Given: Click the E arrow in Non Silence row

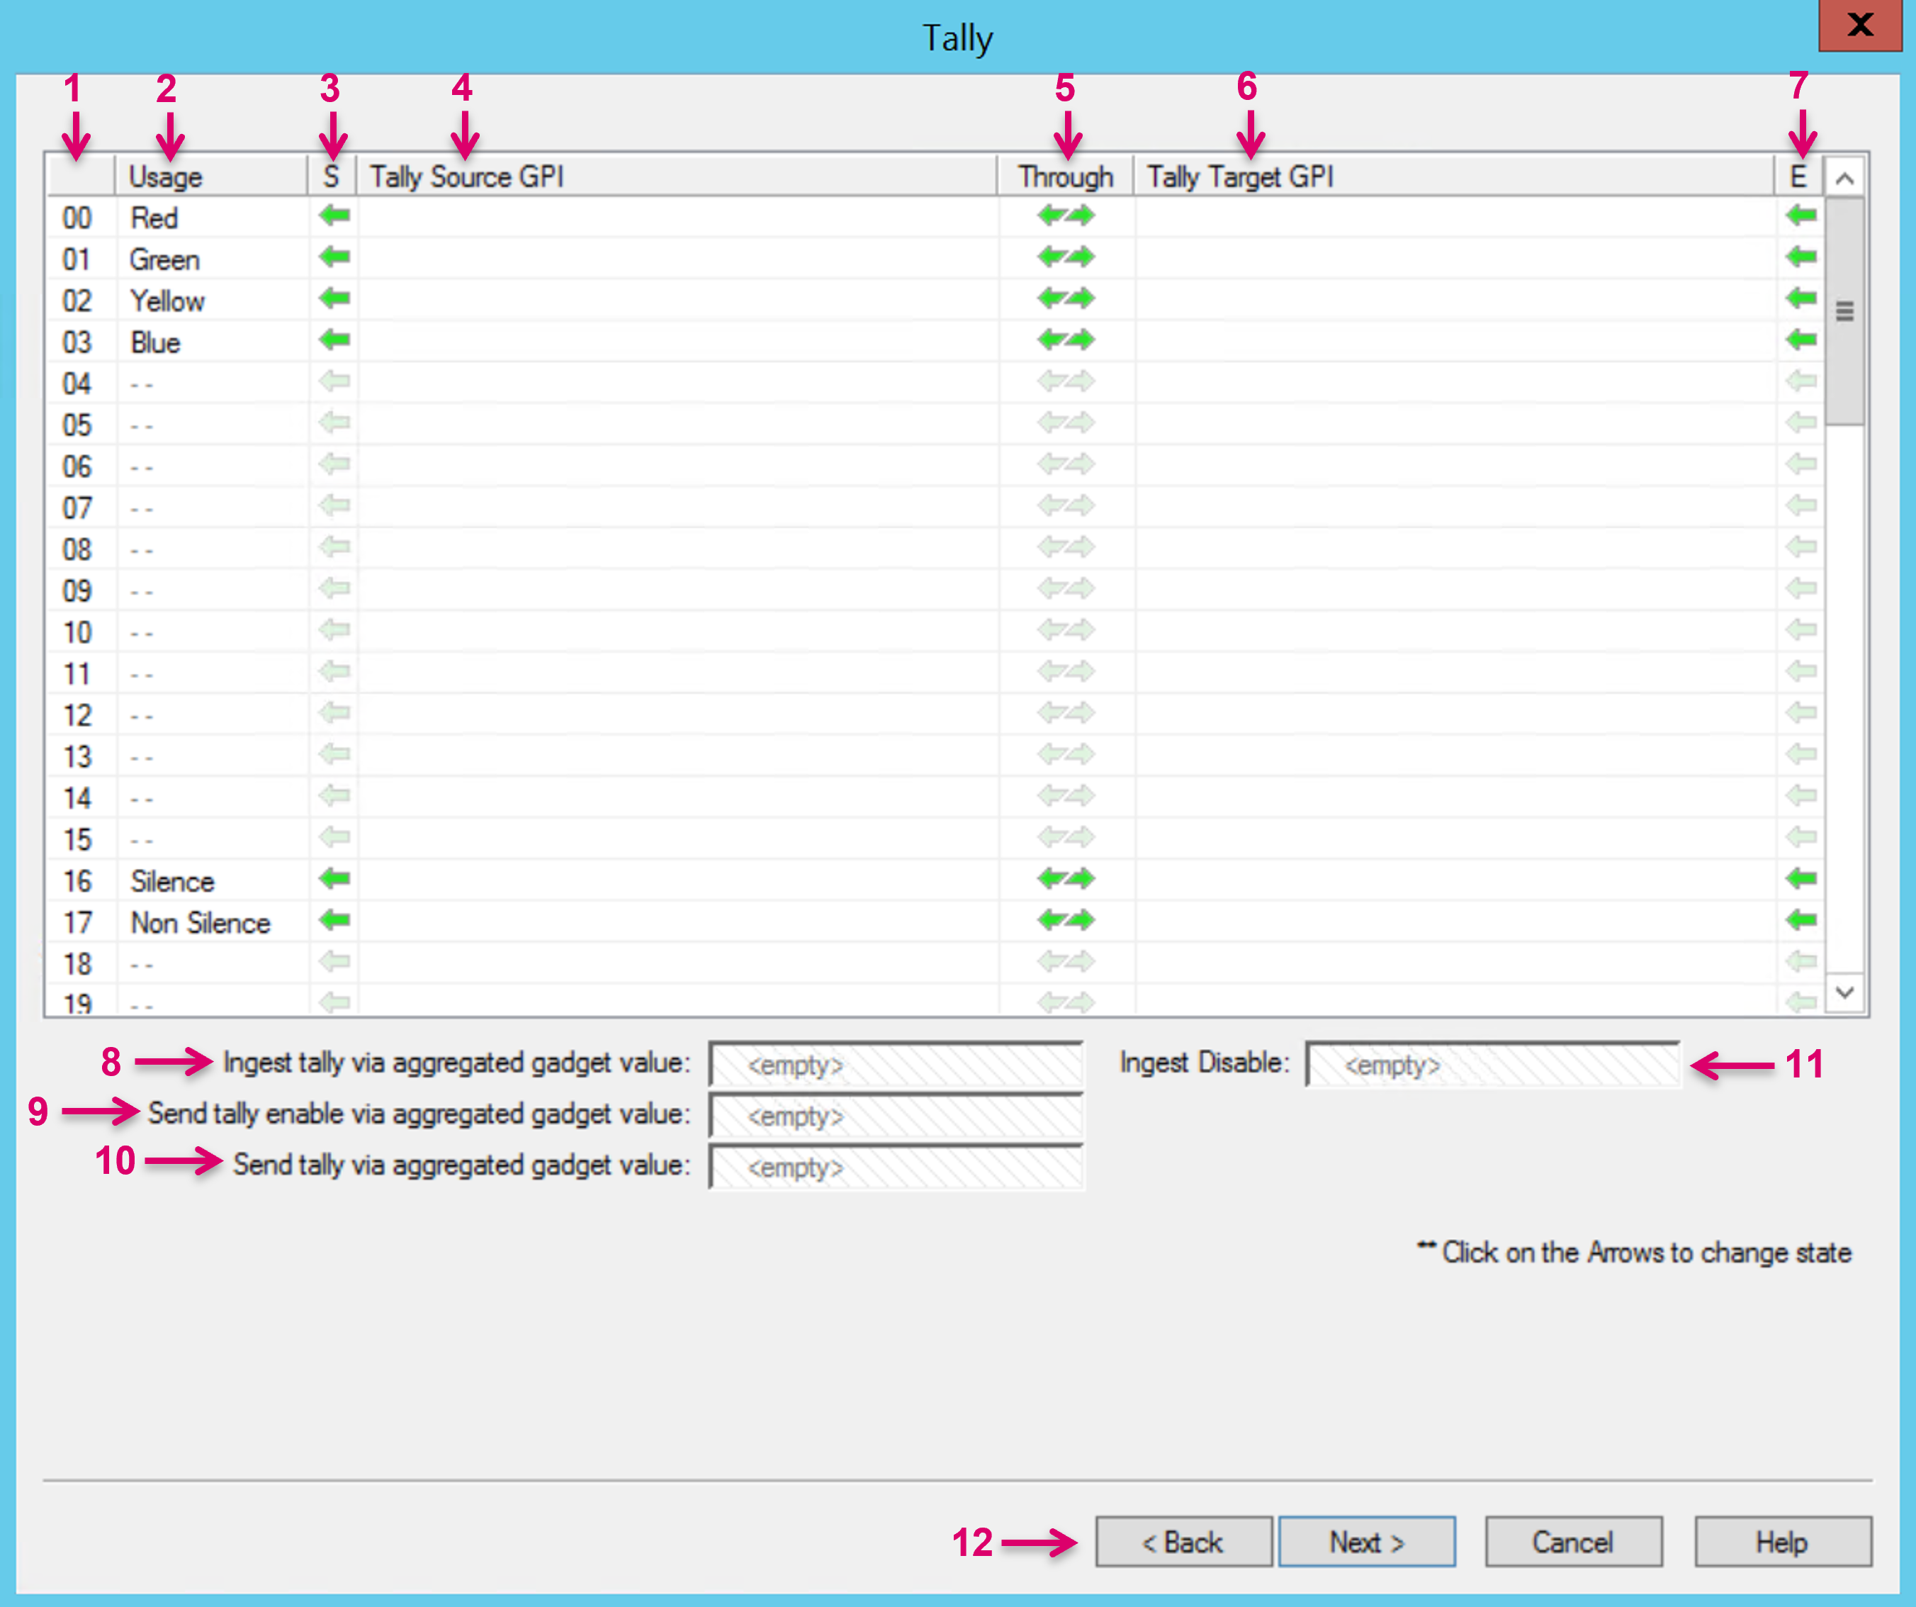Looking at the screenshot, I should [1801, 920].
